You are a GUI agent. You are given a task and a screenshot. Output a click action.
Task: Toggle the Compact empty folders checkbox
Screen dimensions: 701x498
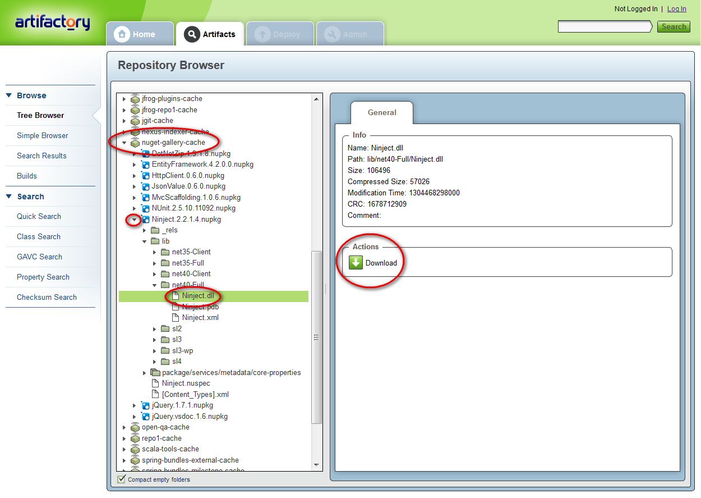[122, 479]
